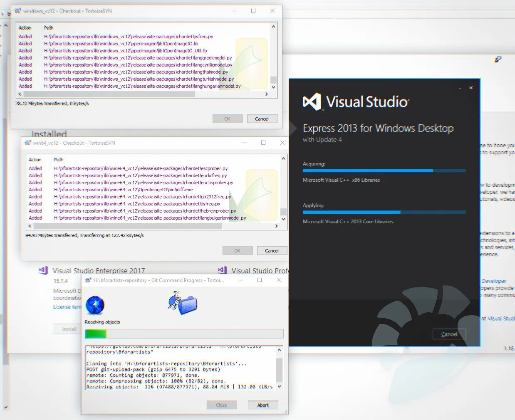Click scroll up arrow in Git log output
This screenshot has height=420, width=515.
click(x=279, y=350)
